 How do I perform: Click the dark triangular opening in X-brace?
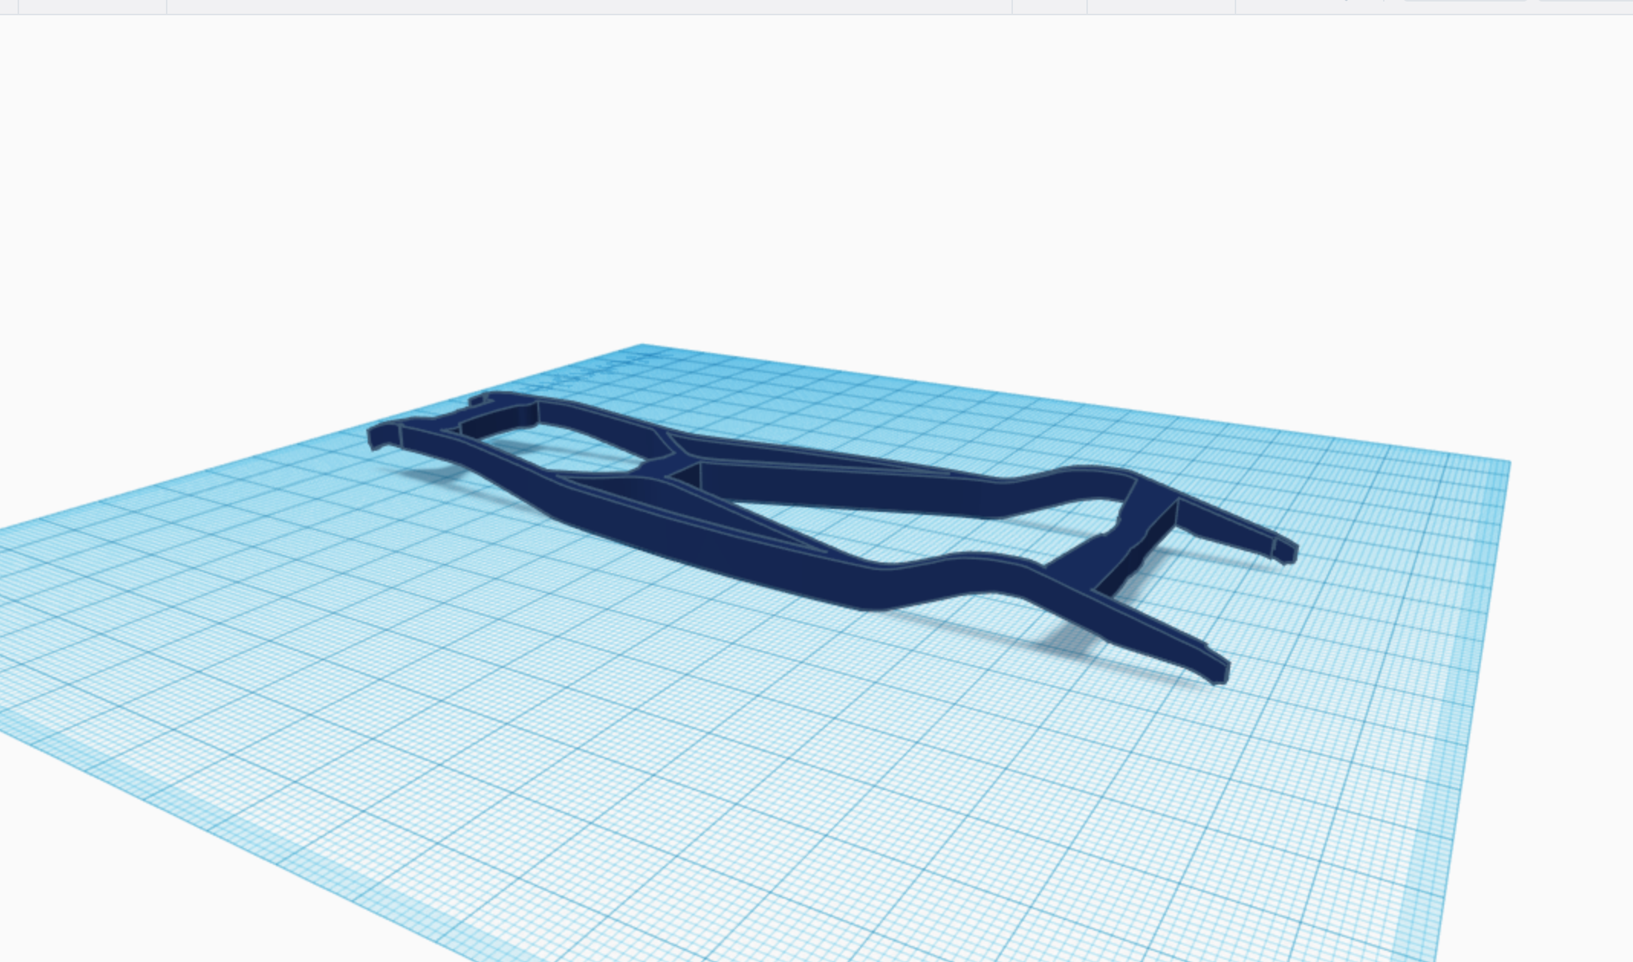pyautogui.click(x=690, y=475)
